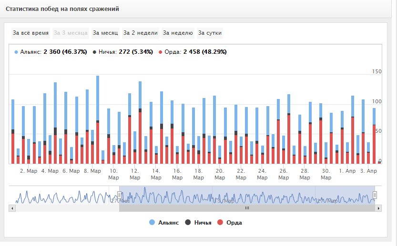The height and width of the screenshot is (246, 397).
Task: Click the '10. Мар' axis label
Action: (114, 175)
